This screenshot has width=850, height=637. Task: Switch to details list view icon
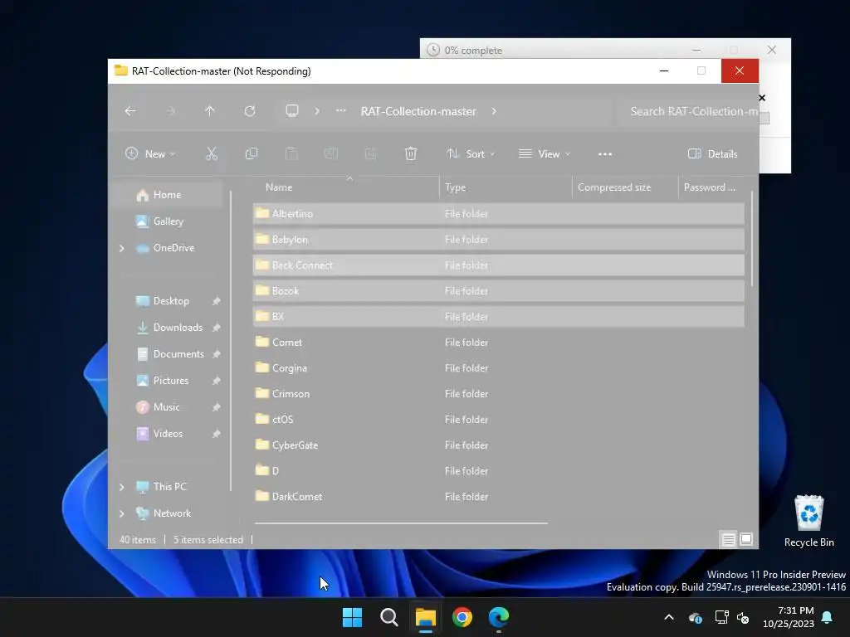point(729,539)
